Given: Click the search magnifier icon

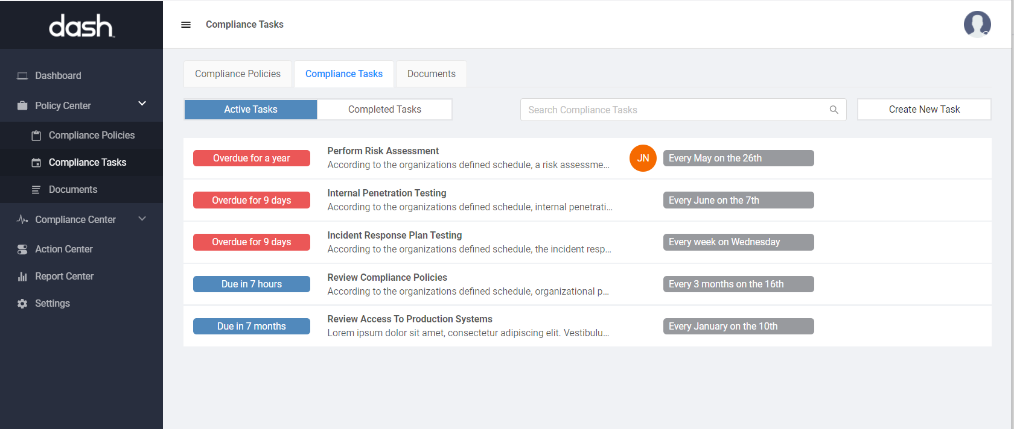Looking at the screenshot, I should coord(834,110).
